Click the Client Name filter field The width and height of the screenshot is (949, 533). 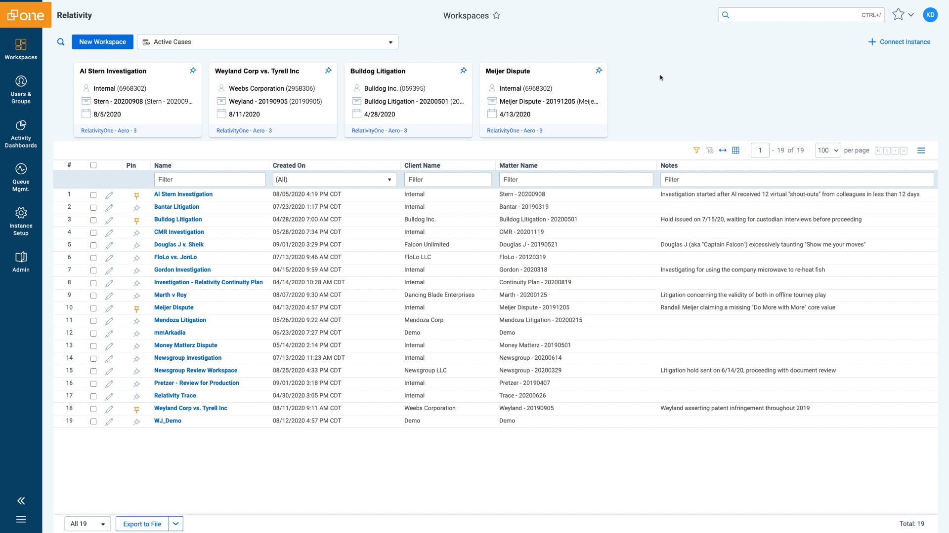click(447, 180)
